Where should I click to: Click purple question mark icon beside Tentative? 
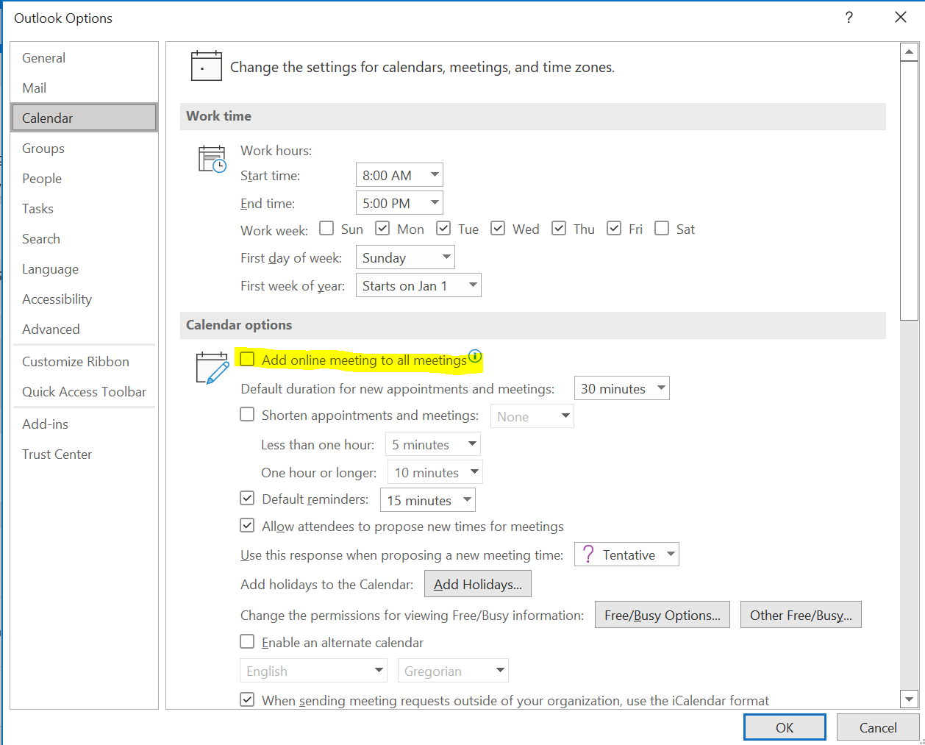(587, 555)
